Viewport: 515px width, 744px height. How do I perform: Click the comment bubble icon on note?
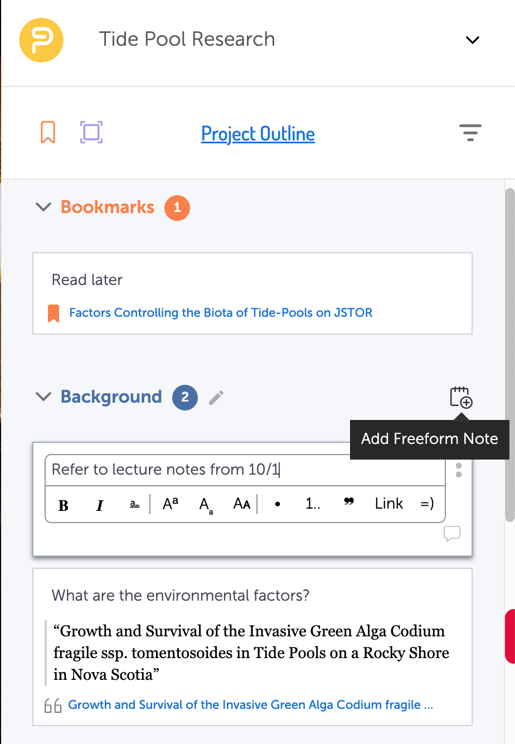(x=452, y=534)
